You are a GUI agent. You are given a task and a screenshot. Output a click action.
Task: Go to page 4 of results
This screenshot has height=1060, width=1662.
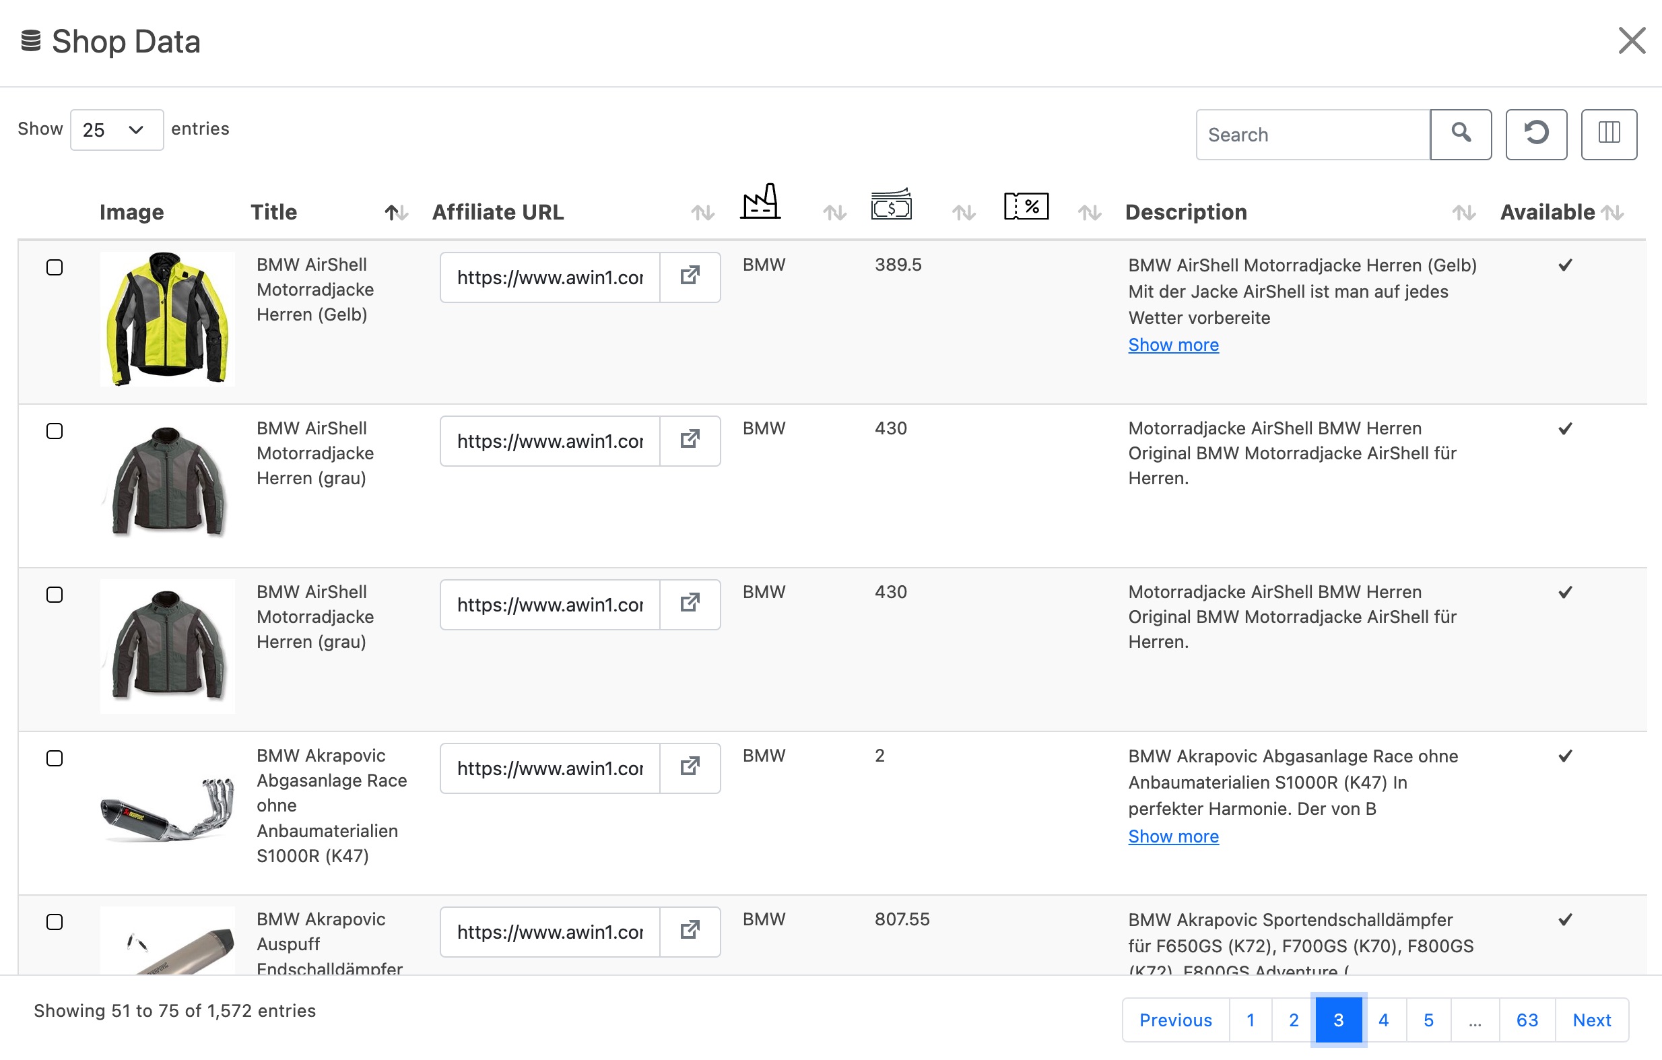click(1383, 1020)
